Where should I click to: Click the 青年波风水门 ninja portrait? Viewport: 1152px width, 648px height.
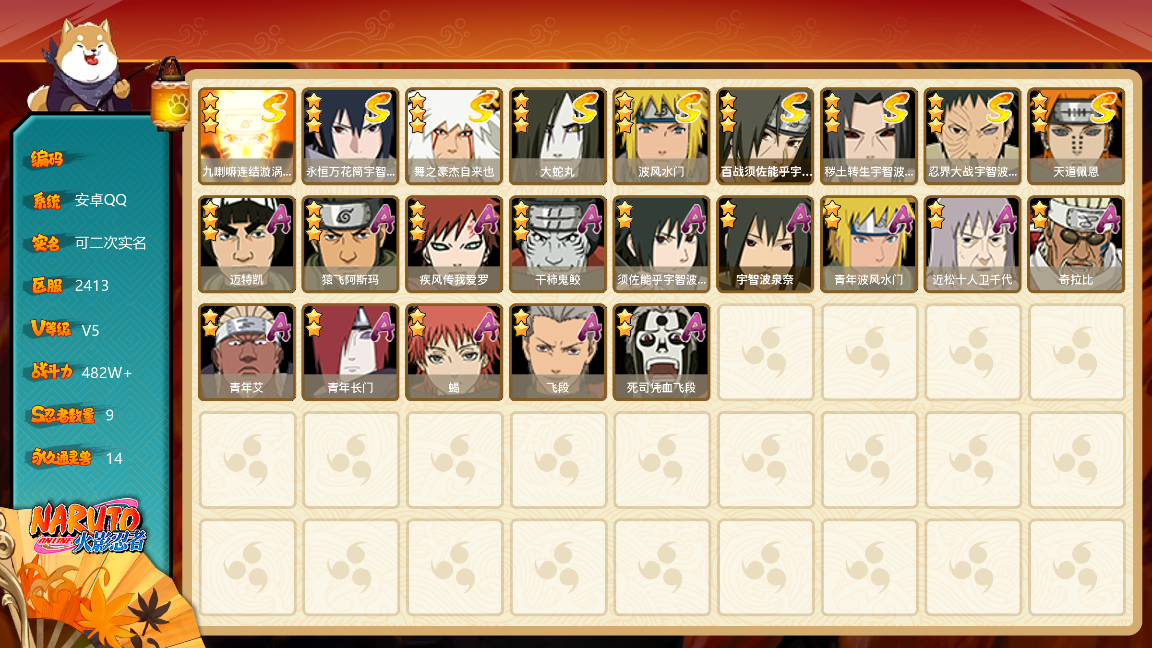click(x=868, y=244)
